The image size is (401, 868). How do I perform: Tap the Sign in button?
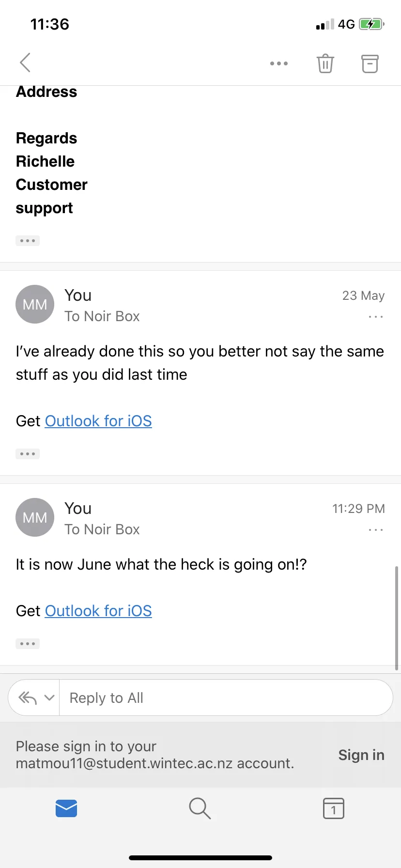361,755
